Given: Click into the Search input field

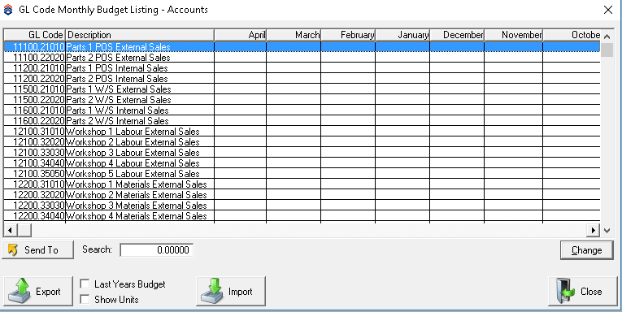Looking at the screenshot, I should [157, 250].
